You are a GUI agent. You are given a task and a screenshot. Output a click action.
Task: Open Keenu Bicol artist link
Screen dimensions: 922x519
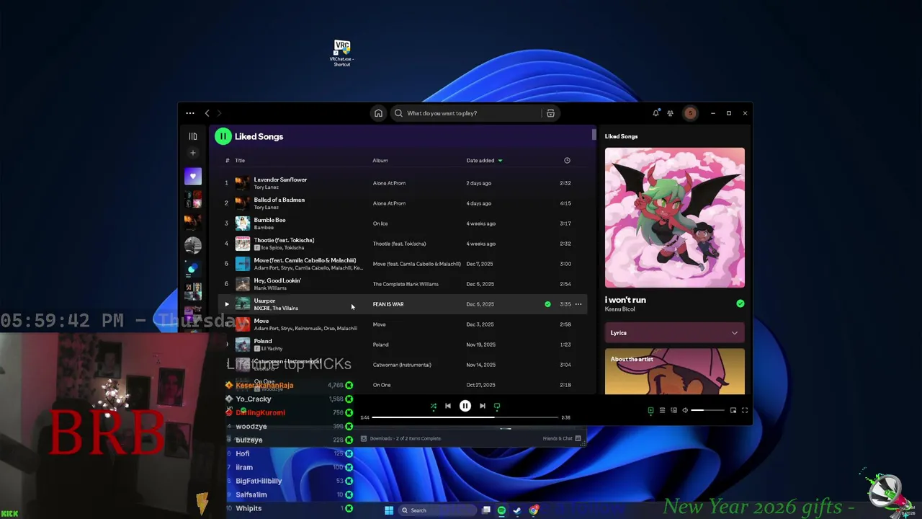point(620,309)
